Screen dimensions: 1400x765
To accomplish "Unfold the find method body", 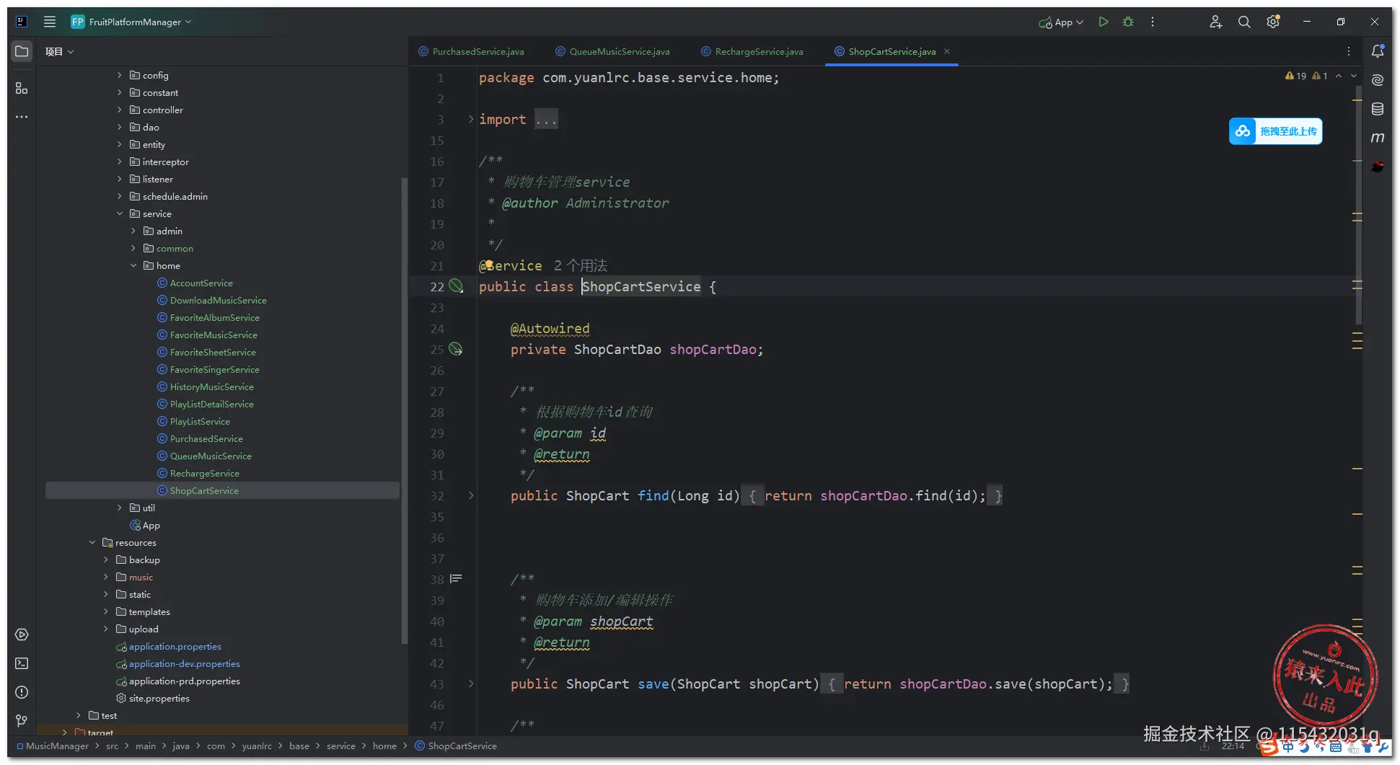I will [471, 496].
